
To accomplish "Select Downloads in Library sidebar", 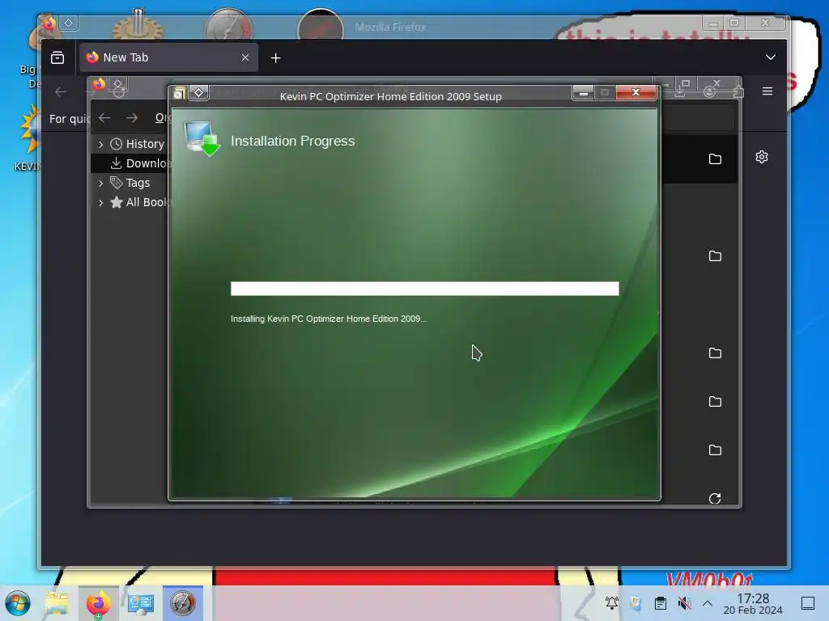I will [x=139, y=163].
